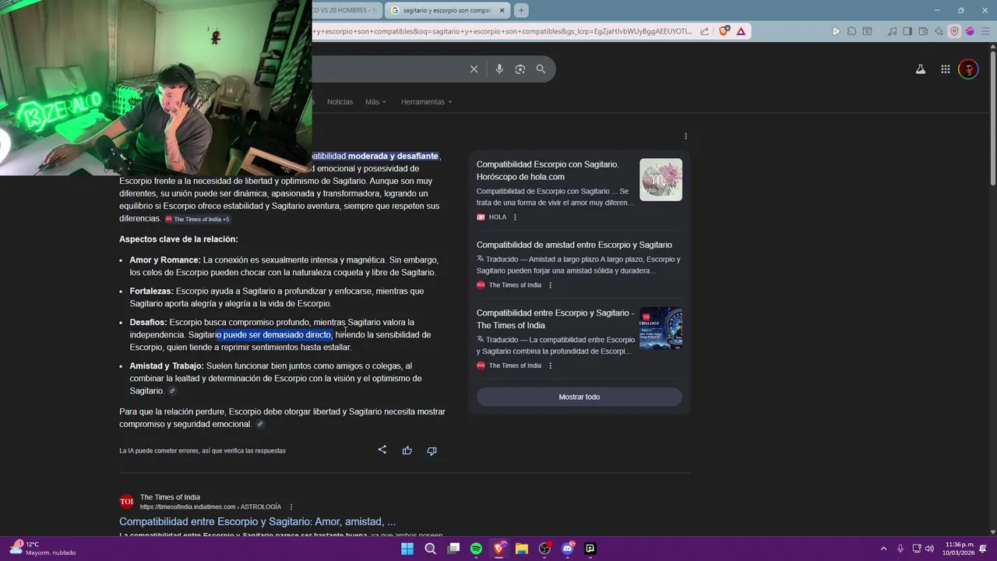Open the music note playlist icon
The height and width of the screenshot is (561, 997).
pyautogui.click(x=893, y=31)
